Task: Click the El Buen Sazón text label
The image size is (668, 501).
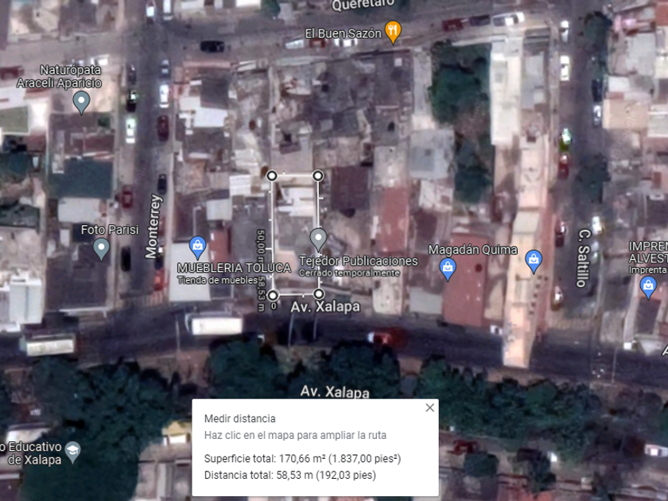Action: tap(343, 33)
